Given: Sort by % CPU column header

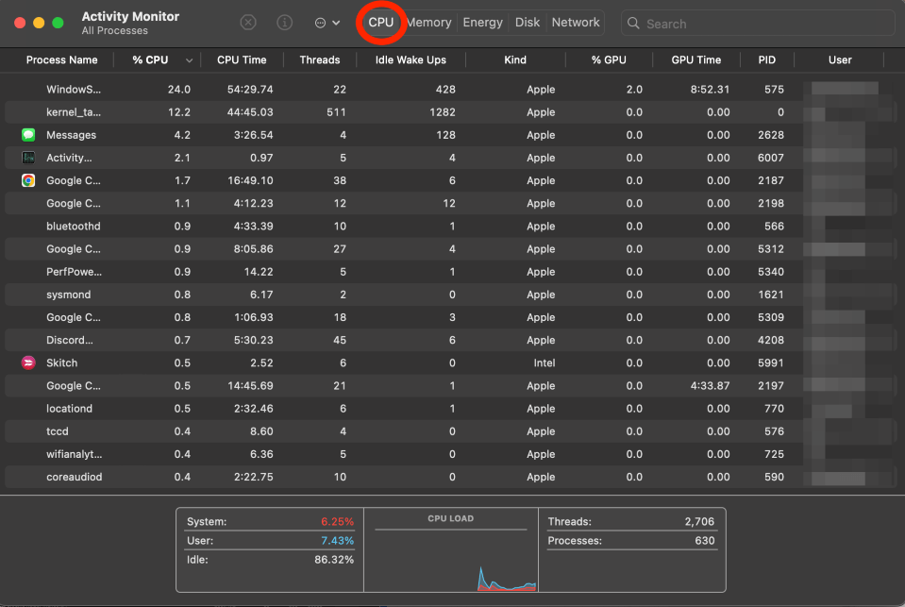Looking at the screenshot, I should coord(150,60).
